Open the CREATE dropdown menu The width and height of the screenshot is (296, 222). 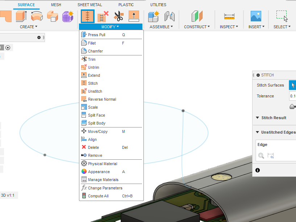point(28,26)
